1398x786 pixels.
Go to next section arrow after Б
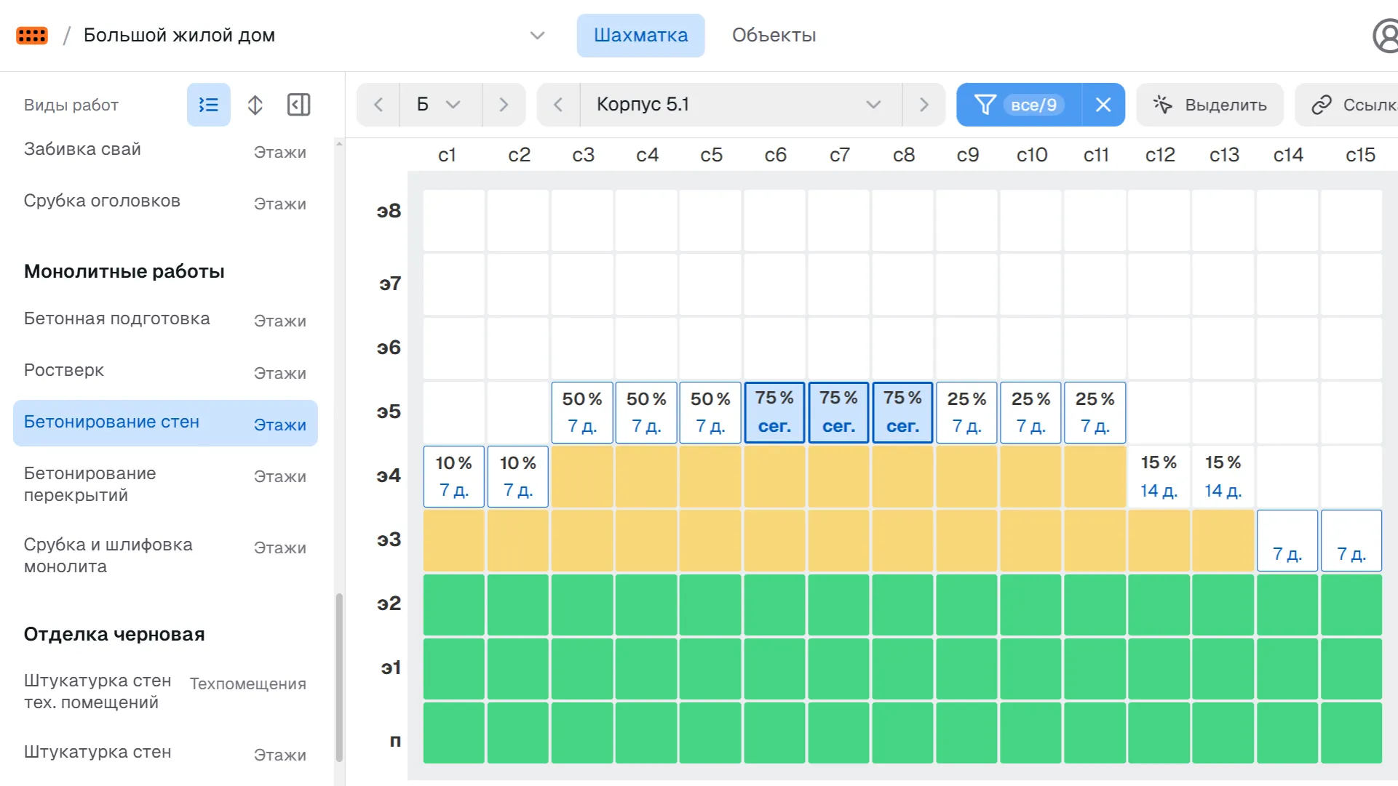(x=504, y=105)
